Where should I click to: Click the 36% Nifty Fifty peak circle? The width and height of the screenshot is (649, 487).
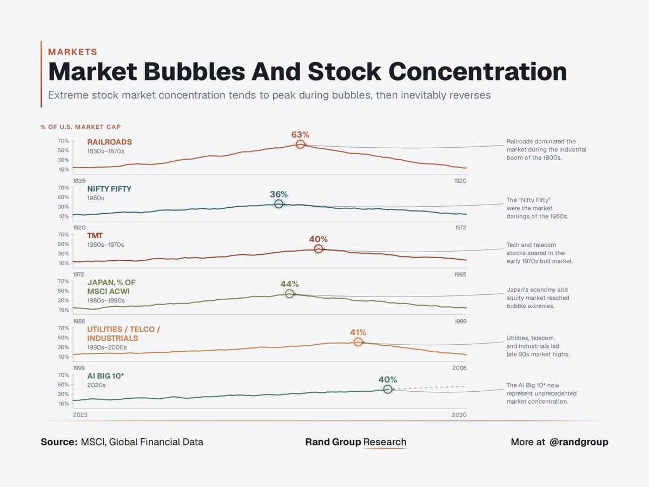[x=279, y=204]
